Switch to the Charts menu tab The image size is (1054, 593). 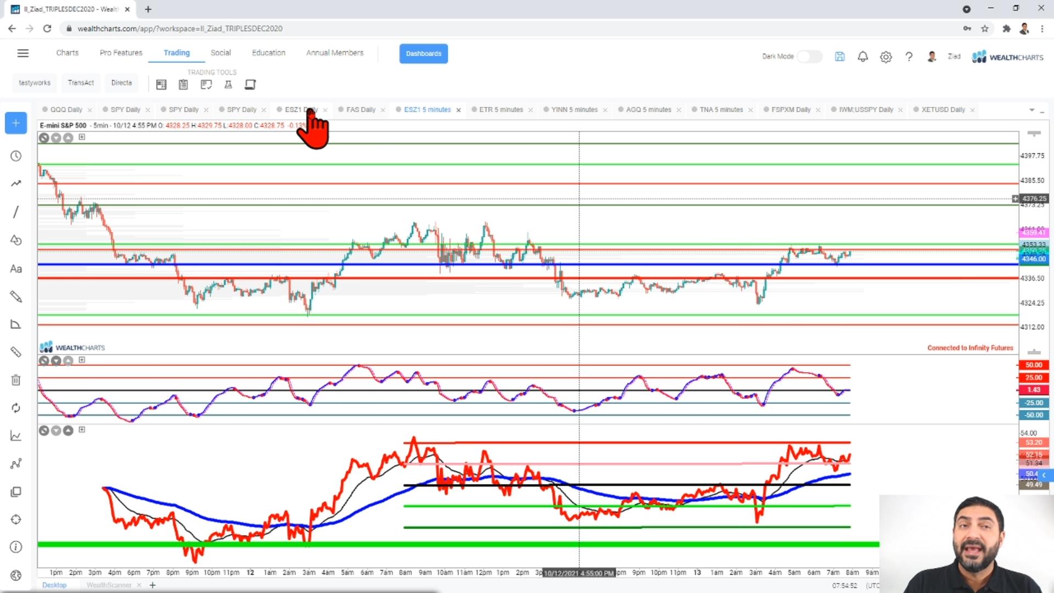click(68, 53)
